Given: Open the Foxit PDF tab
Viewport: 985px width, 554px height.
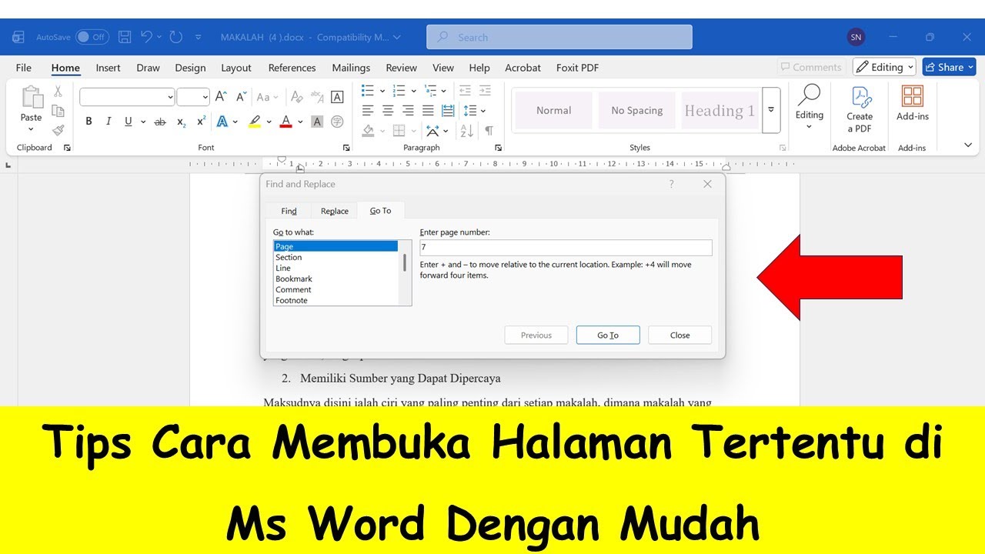Looking at the screenshot, I should click(577, 68).
